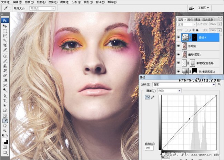Click the foreground color swatch
This screenshot has height=160, width=224.
click(4, 139)
